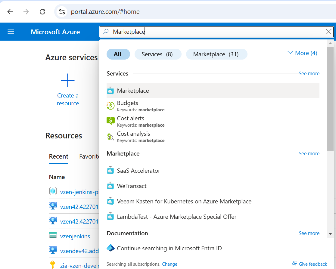Click the Create a resource plus icon
This screenshot has height=269, width=336.
pyautogui.click(x=67, y=80)
